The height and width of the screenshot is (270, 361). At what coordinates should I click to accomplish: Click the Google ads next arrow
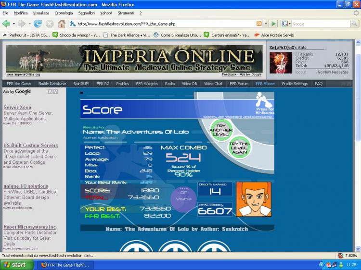click(x=55, y=92)
